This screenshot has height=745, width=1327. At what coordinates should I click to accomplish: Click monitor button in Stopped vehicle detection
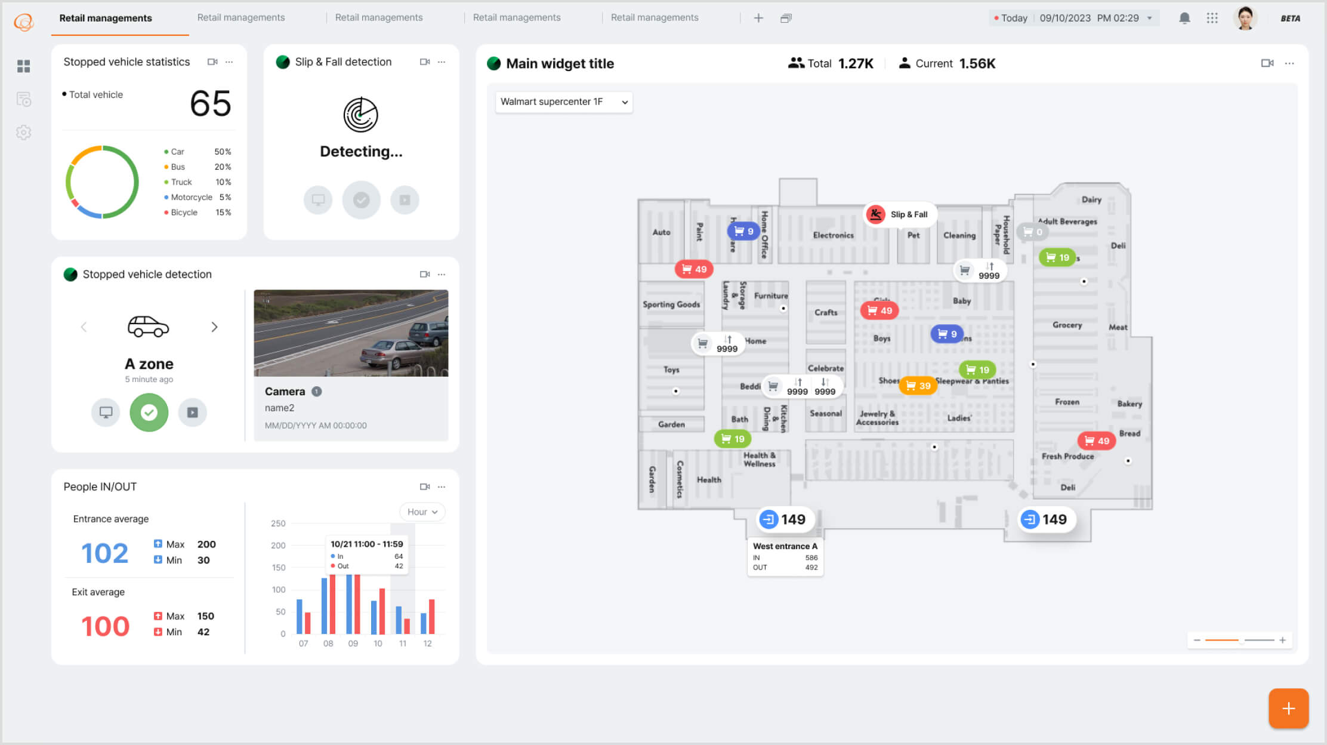coord(106,412)
